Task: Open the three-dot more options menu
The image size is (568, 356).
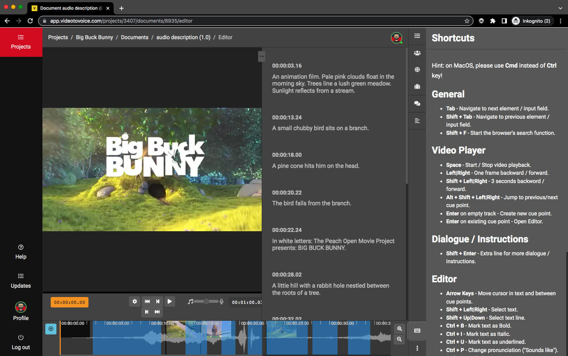Action: 417,348
